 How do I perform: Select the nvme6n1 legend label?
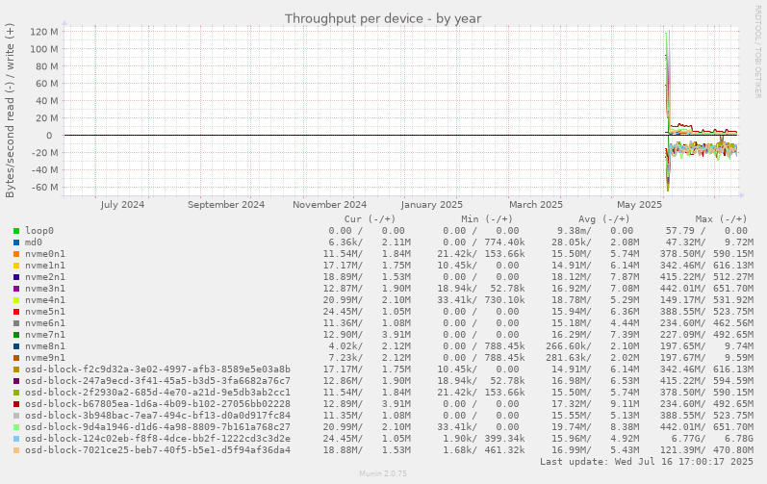click(x=45, y=323)
